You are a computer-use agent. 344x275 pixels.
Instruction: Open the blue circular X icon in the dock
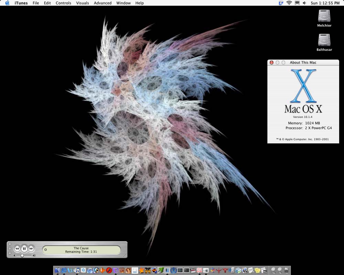click(173, 270)
